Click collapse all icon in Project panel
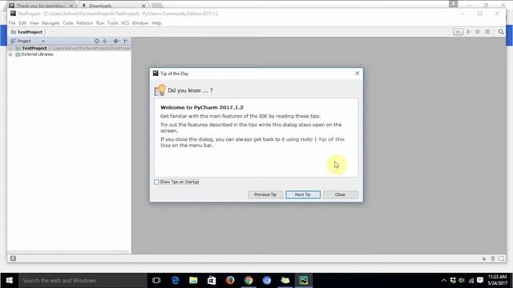This screenshot has width=513, height=288. point(105,41)
